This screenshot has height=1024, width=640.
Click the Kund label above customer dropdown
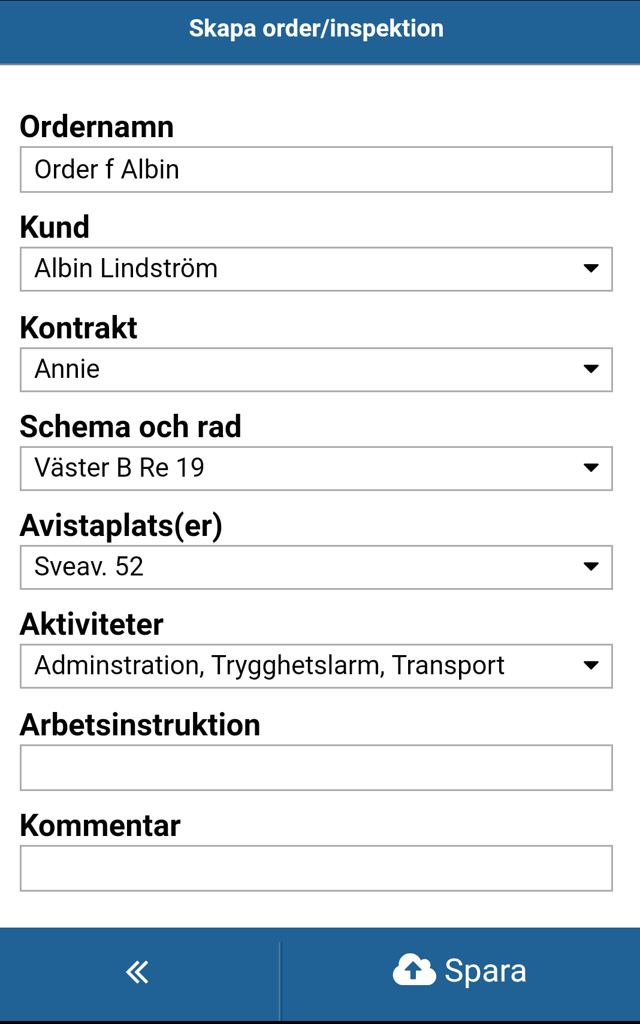point(55,228)
